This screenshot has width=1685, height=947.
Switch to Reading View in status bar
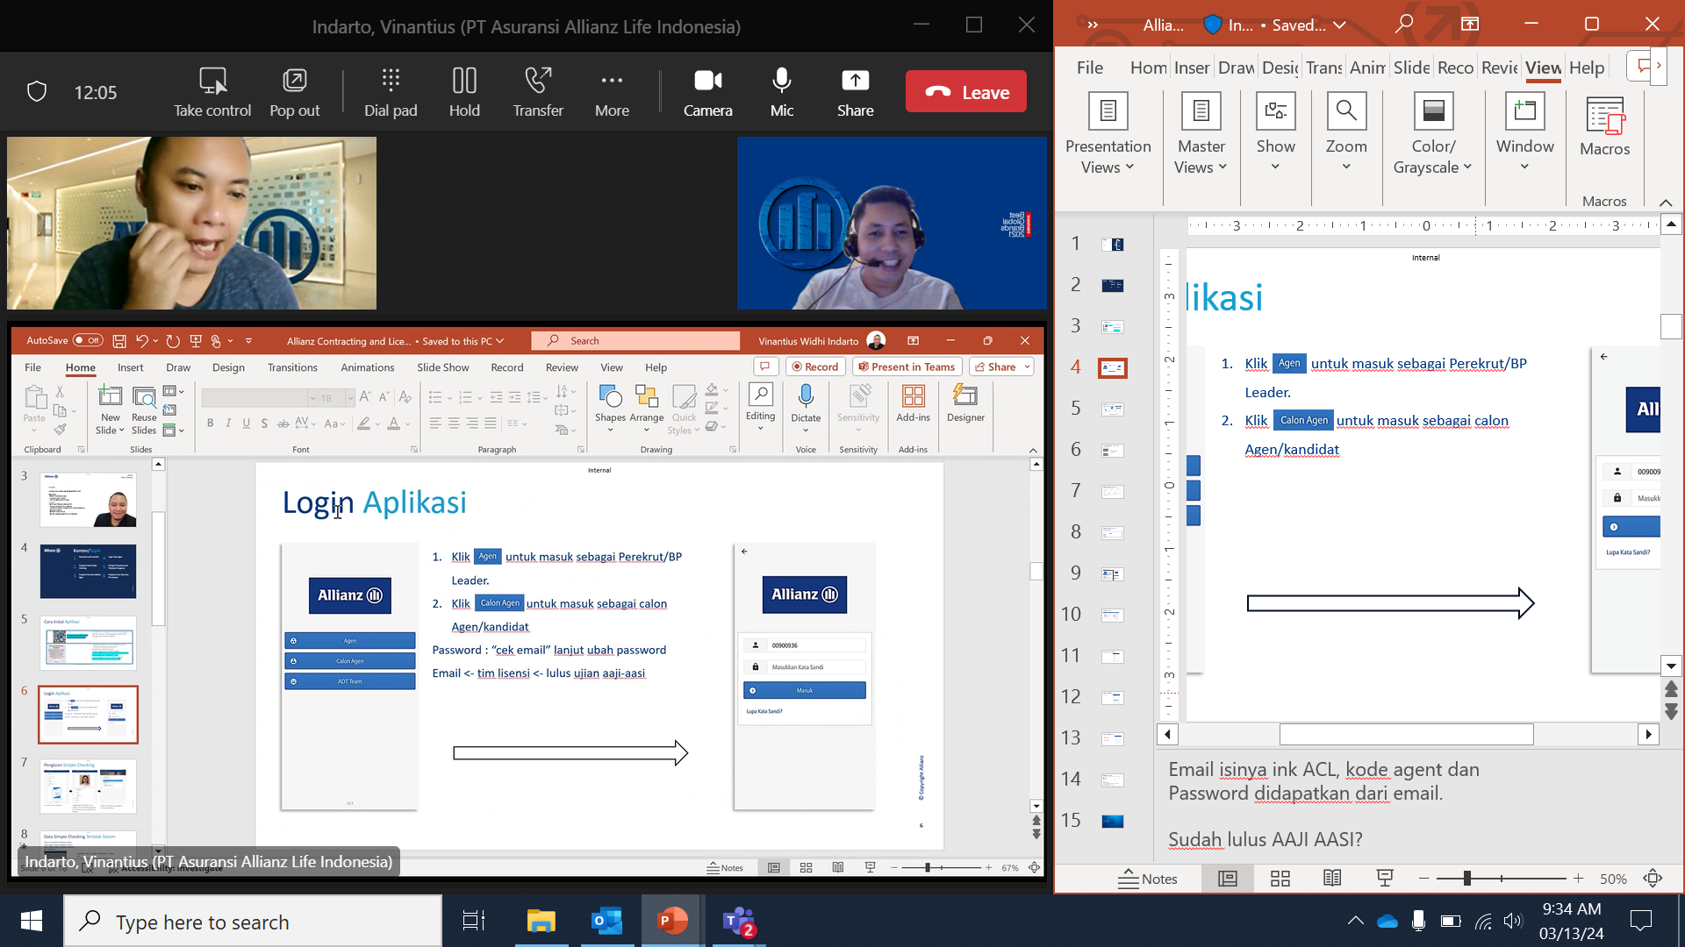point(1332,878)
